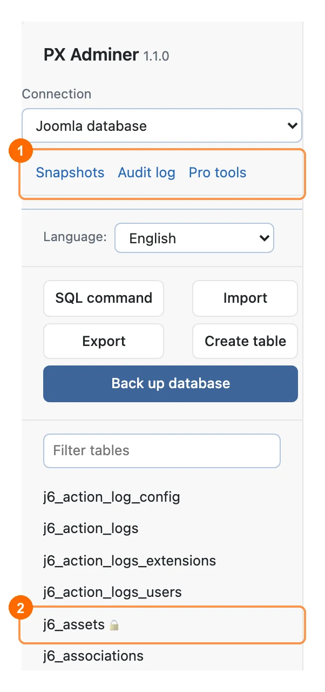Expand the Language dropdown set to English
The image size is (325, 692).
click(x=194, y=238)
